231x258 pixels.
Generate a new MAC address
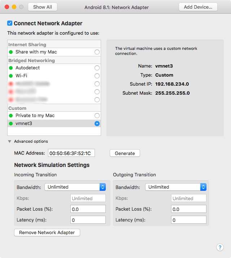tap(125, 153)
